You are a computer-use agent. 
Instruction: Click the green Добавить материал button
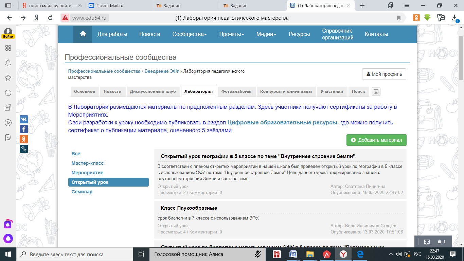(376, 140)
